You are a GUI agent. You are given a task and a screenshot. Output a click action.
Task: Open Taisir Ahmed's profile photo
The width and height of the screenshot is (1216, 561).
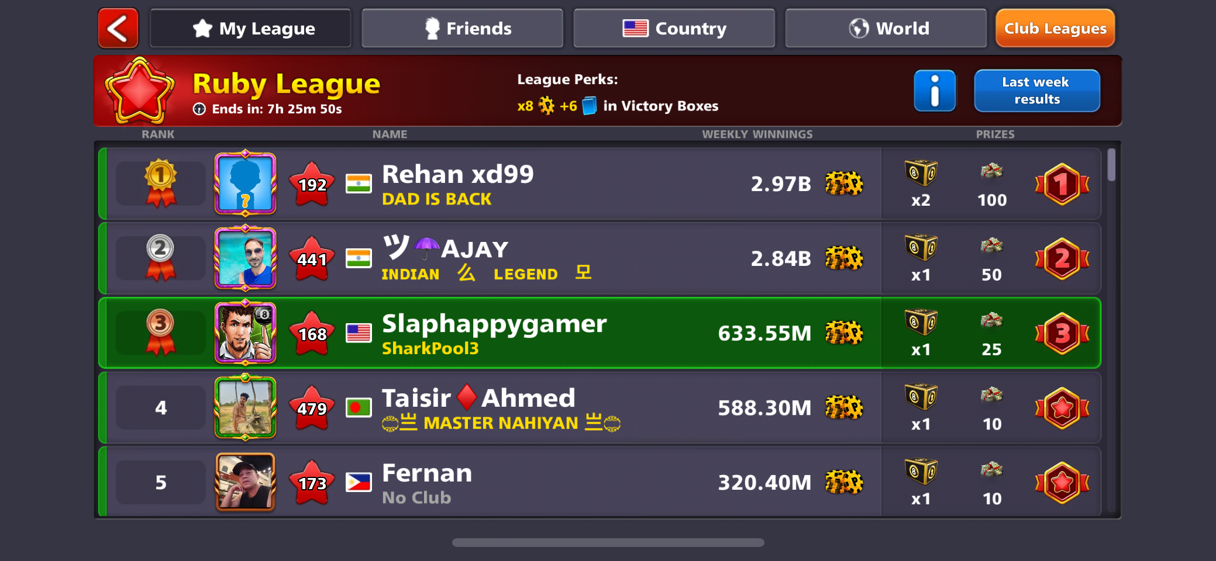click(245, 407)
